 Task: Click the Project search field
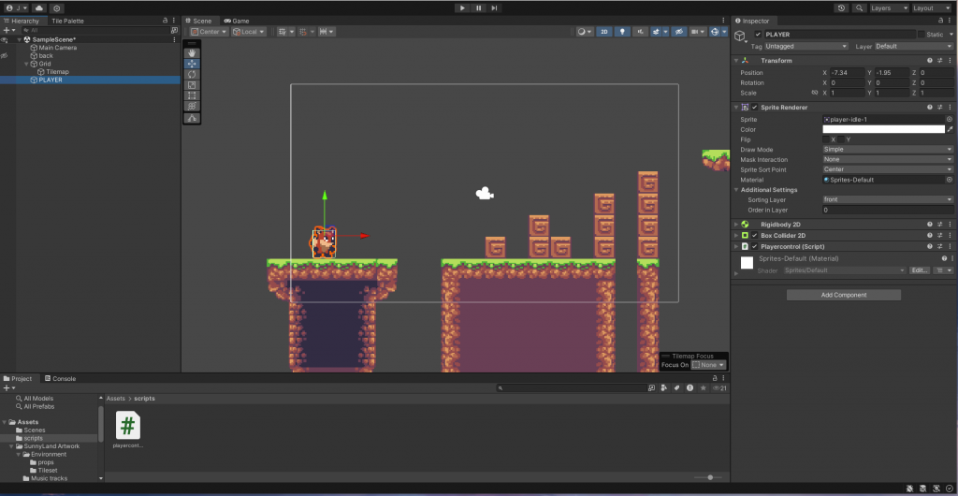coord(571,387)
